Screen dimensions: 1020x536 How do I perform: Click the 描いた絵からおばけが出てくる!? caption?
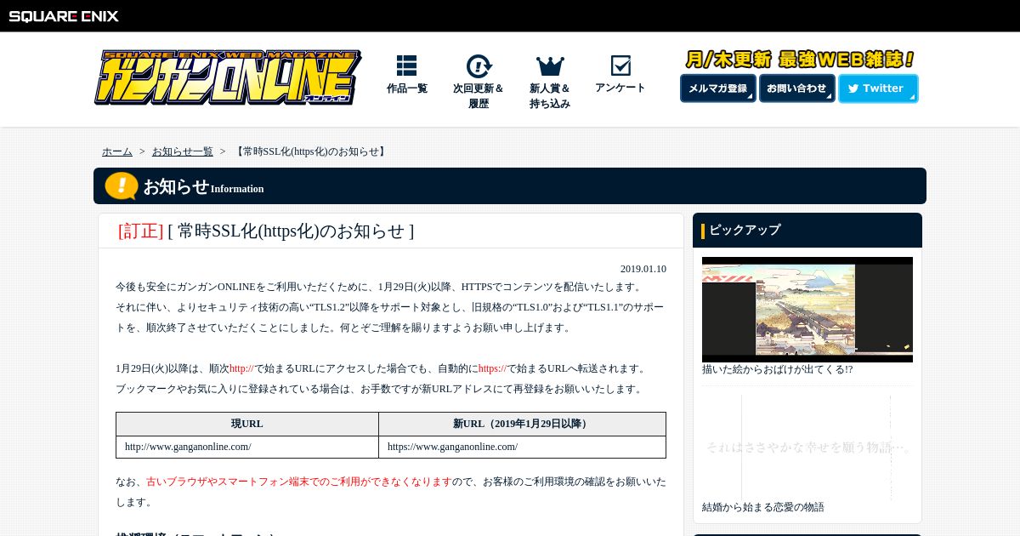778,369
